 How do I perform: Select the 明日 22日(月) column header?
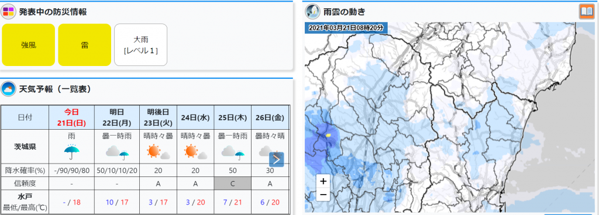click(x=117, y=117)
